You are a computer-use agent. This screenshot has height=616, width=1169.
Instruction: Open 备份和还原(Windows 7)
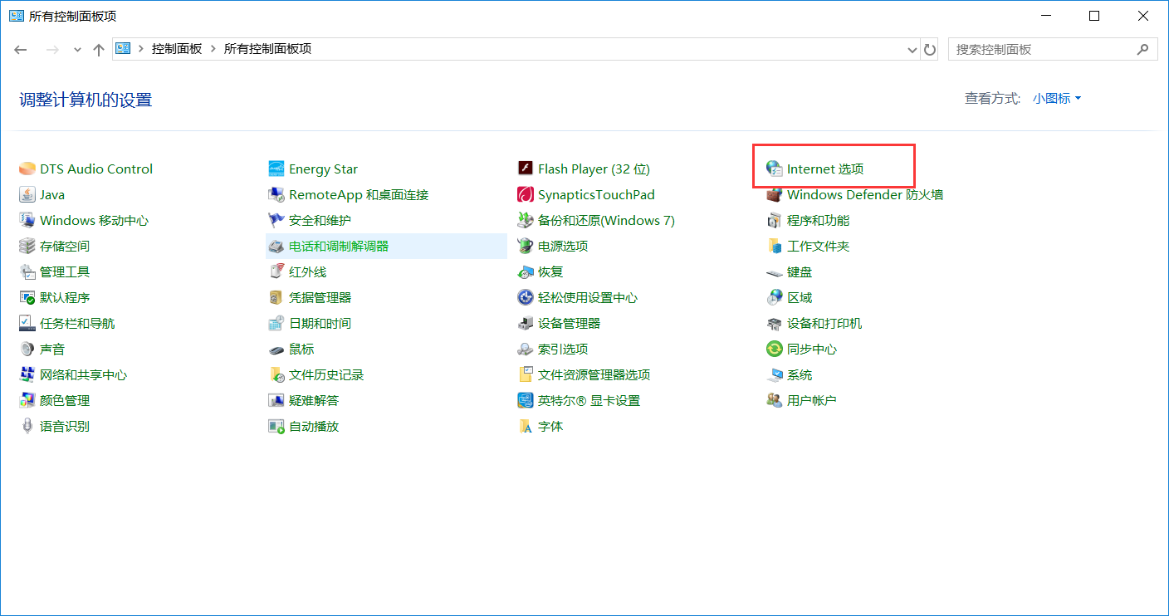(606, 221)
